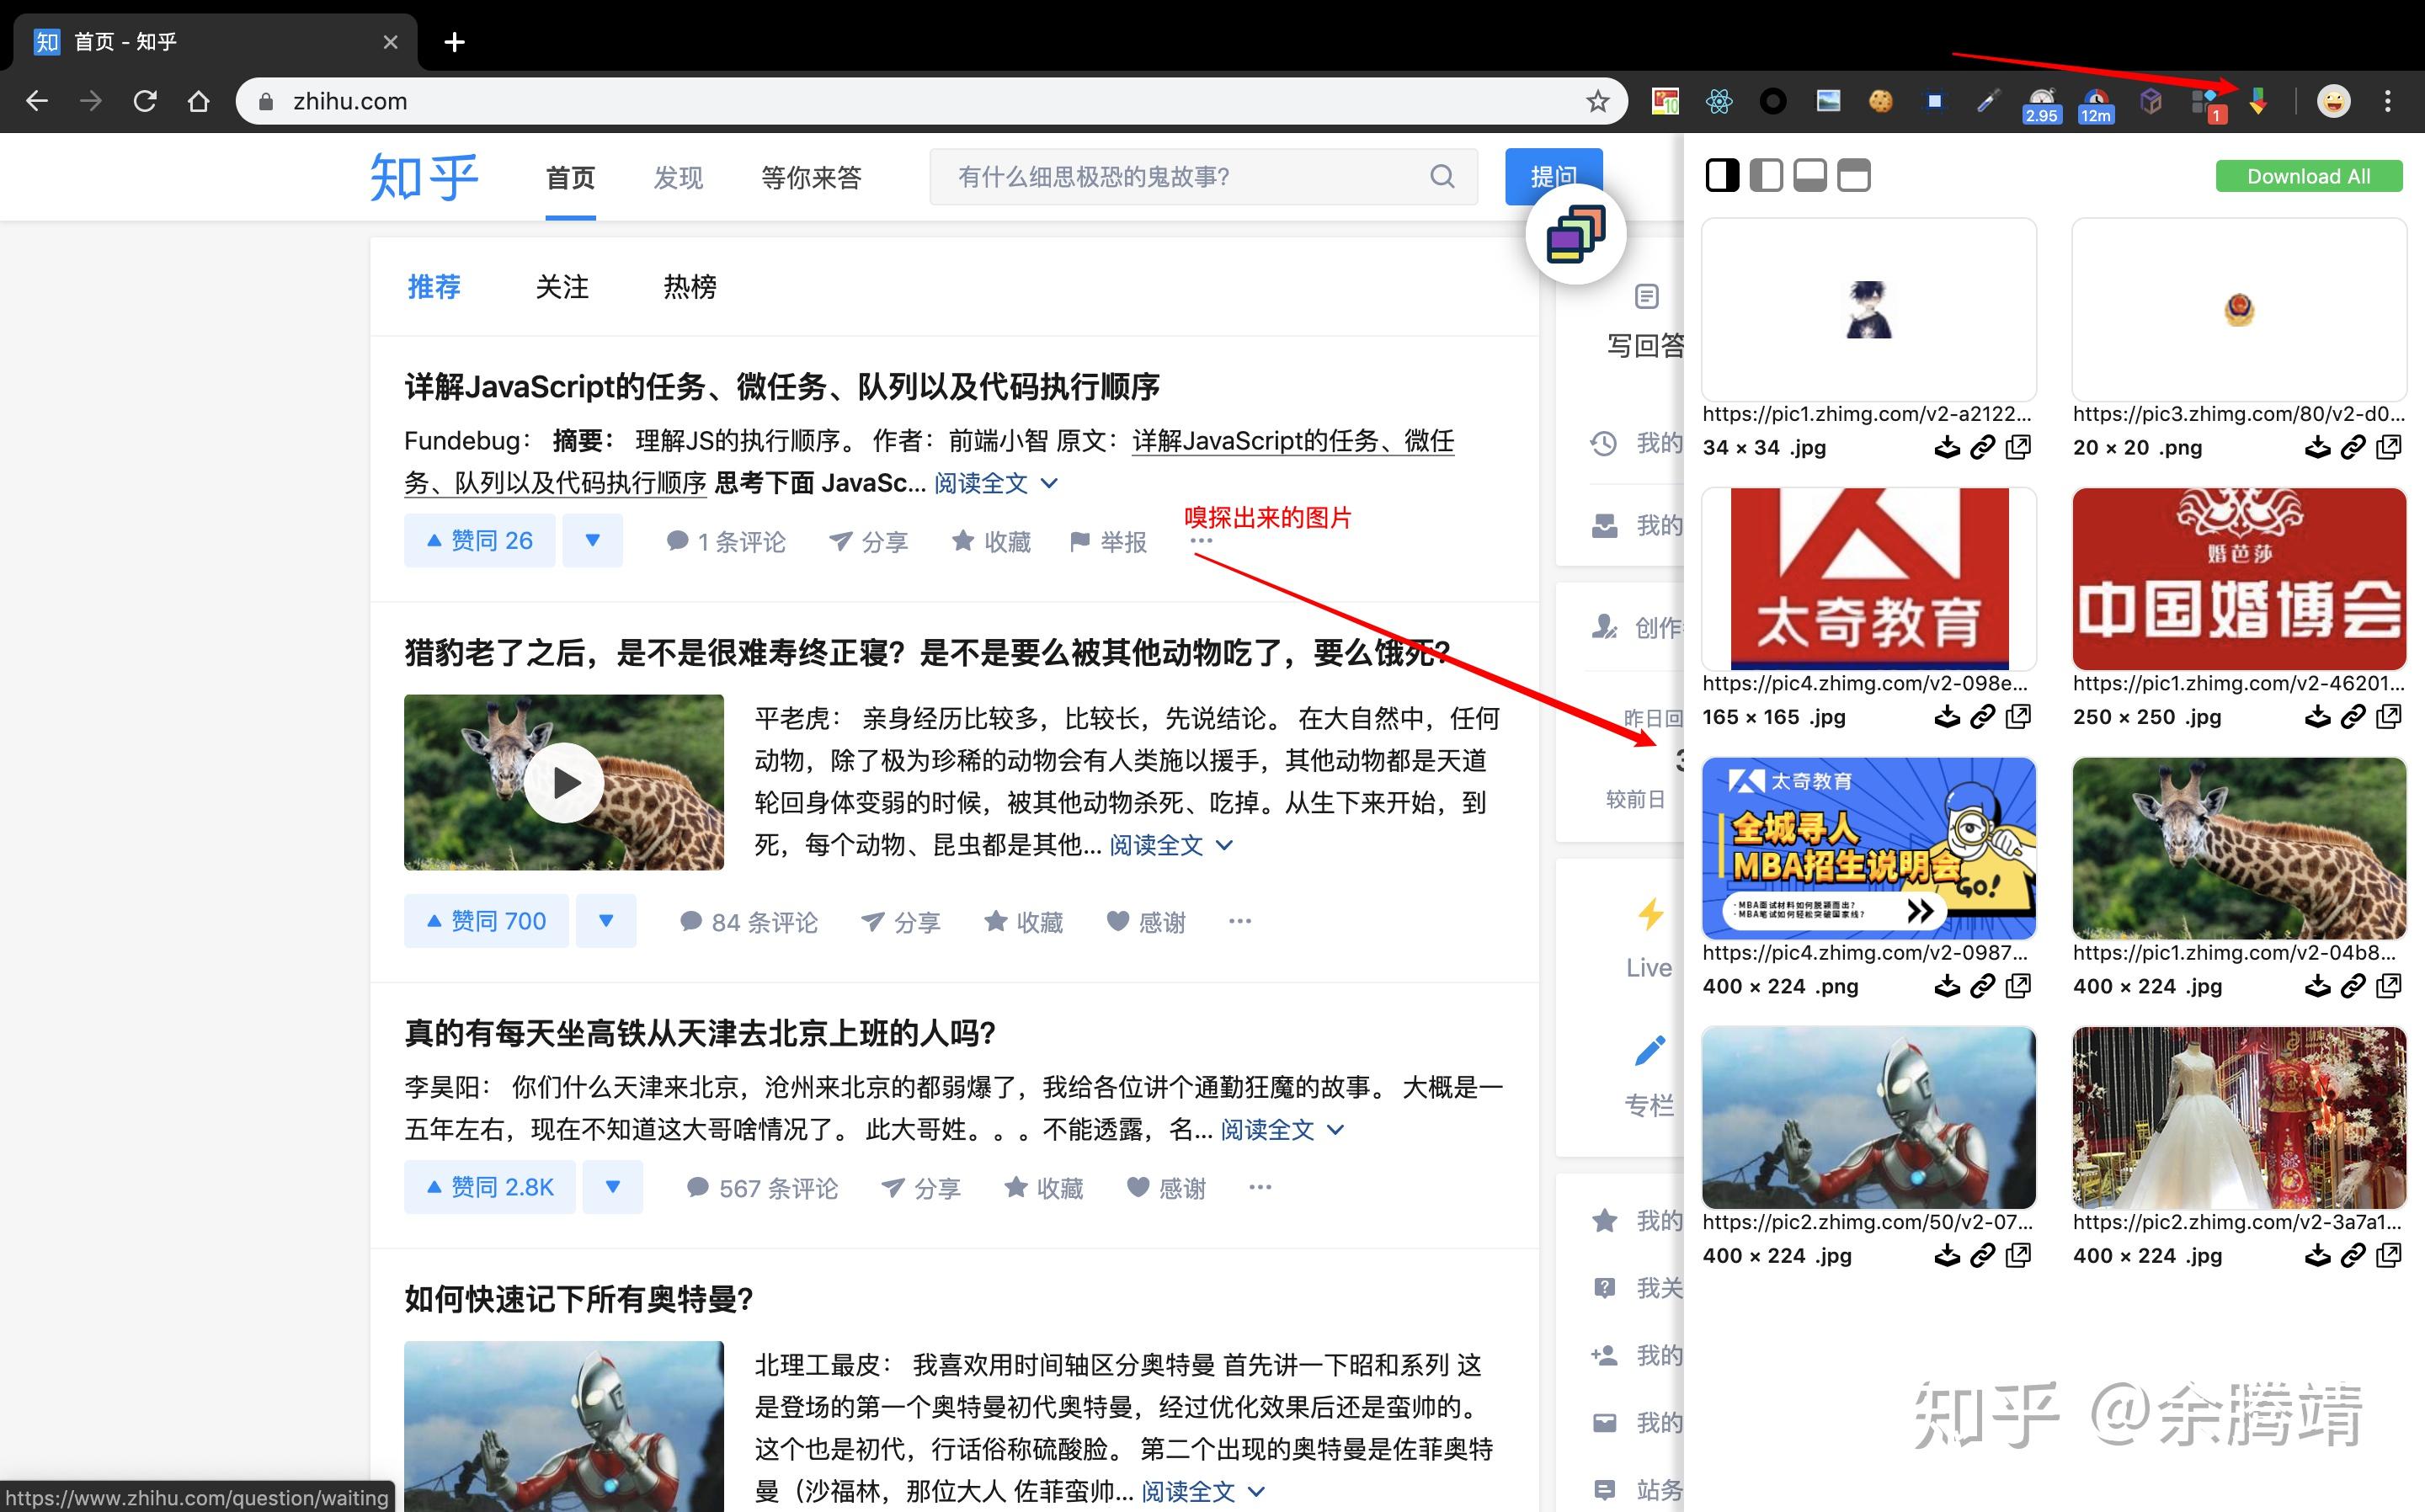Downvote the 赞同 2.8K answer

(613, 1187)
